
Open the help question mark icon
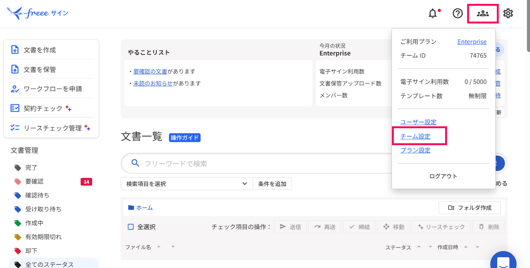pos(457,13)
